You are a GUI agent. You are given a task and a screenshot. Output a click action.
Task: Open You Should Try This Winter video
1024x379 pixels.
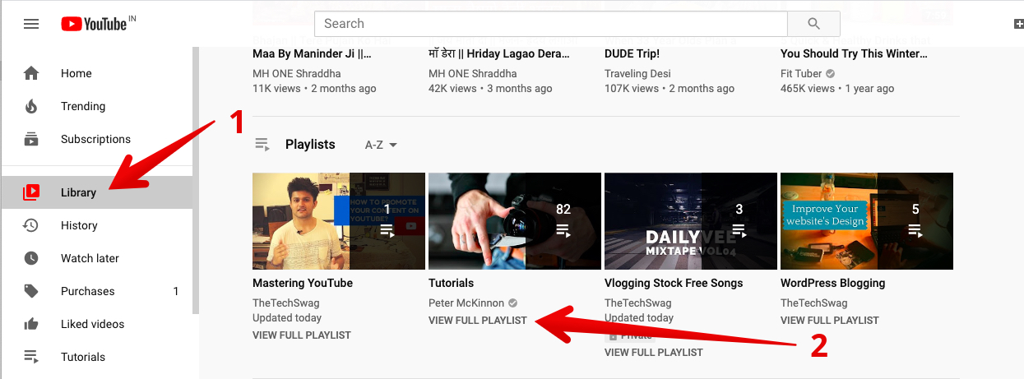(854, 54)
